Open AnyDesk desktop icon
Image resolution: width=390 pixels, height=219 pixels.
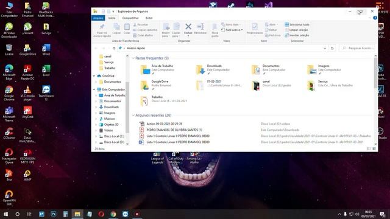(27, 112)
